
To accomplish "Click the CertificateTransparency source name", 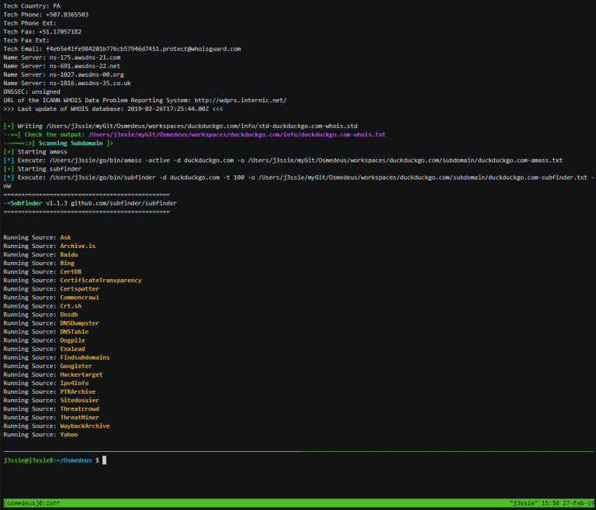I will (x=101, y=281).
